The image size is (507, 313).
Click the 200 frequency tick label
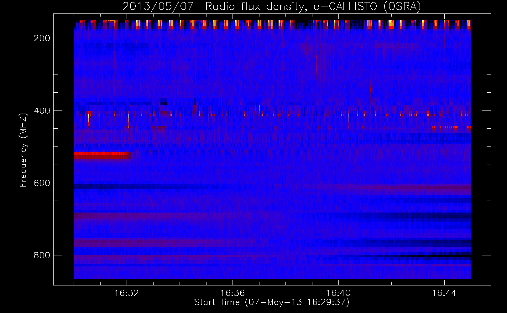[42, 38]
